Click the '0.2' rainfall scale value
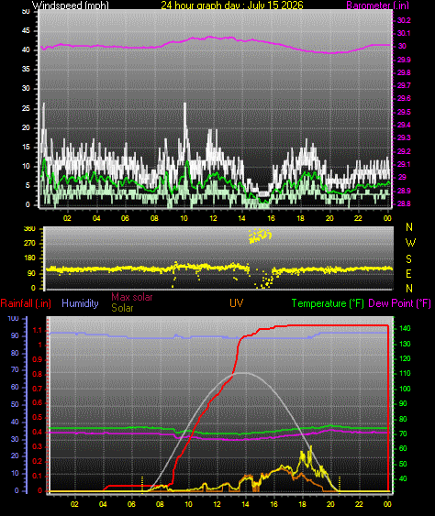Image resolution: width=435 pixels, height=516 pixels. coord(38,461)
